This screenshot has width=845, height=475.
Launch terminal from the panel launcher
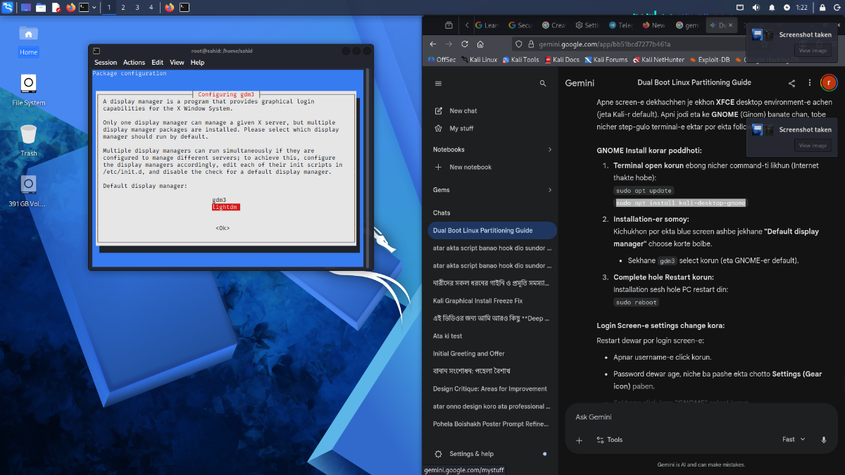point(84,7)
